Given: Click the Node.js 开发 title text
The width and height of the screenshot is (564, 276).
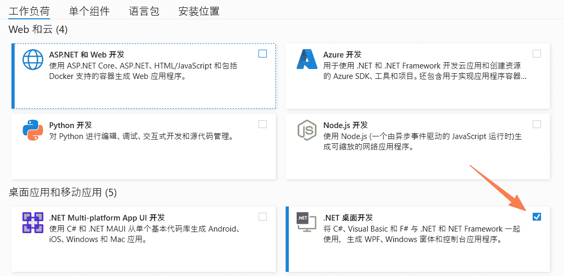Looking at the screenshot, I should click(345, 125).
